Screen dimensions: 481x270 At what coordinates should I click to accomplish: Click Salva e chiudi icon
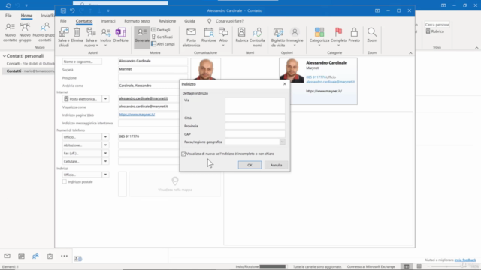coord(64,37)
